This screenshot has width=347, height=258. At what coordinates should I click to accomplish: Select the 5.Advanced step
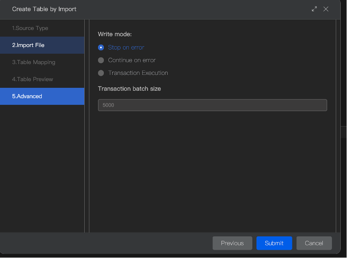point(27,96)
